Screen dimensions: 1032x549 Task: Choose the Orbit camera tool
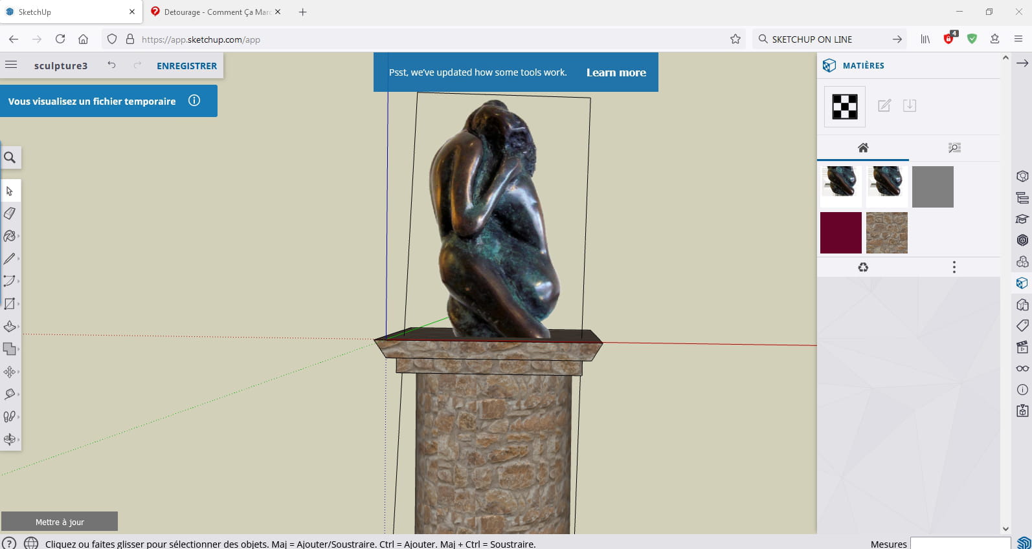click(10, 440)
